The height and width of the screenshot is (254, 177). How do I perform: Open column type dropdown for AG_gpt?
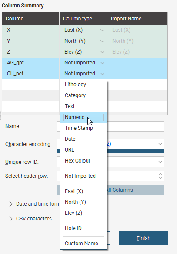102,63
